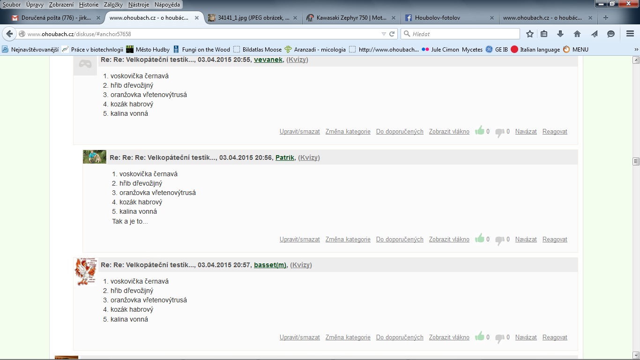Click the browser back arrow button
Screen dimensions: 640x360
(9, 34)
